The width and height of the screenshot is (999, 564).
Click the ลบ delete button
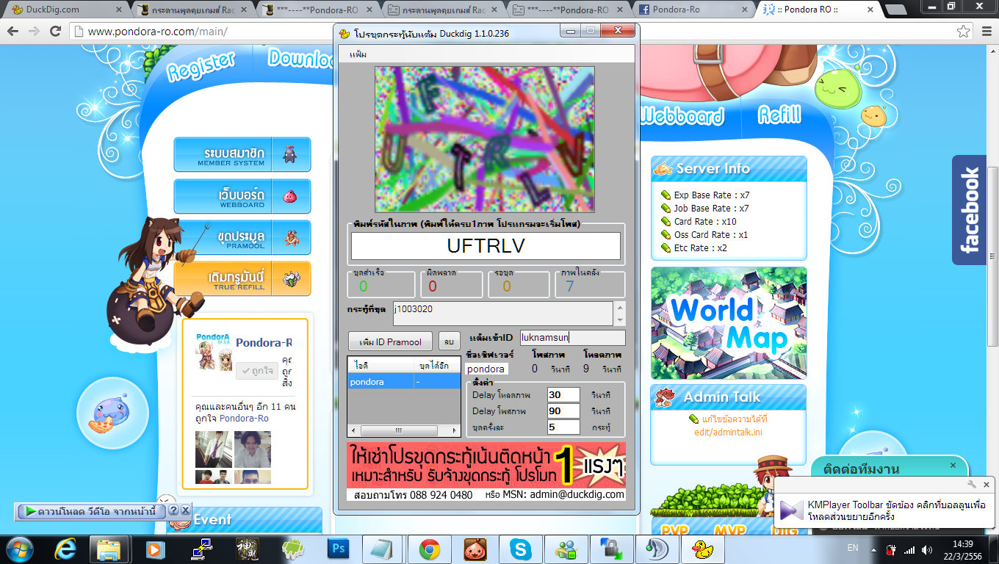coord(449,341)
